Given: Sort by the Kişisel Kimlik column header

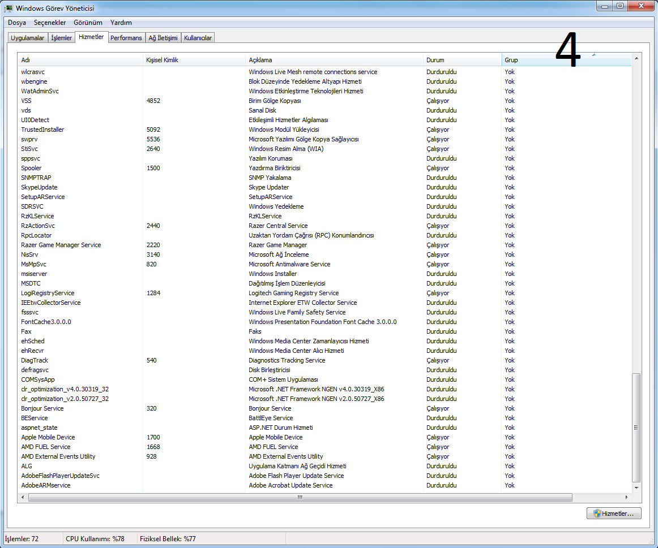Looking at the screenshot, I should pyautogui.click(x=194, y=60).
